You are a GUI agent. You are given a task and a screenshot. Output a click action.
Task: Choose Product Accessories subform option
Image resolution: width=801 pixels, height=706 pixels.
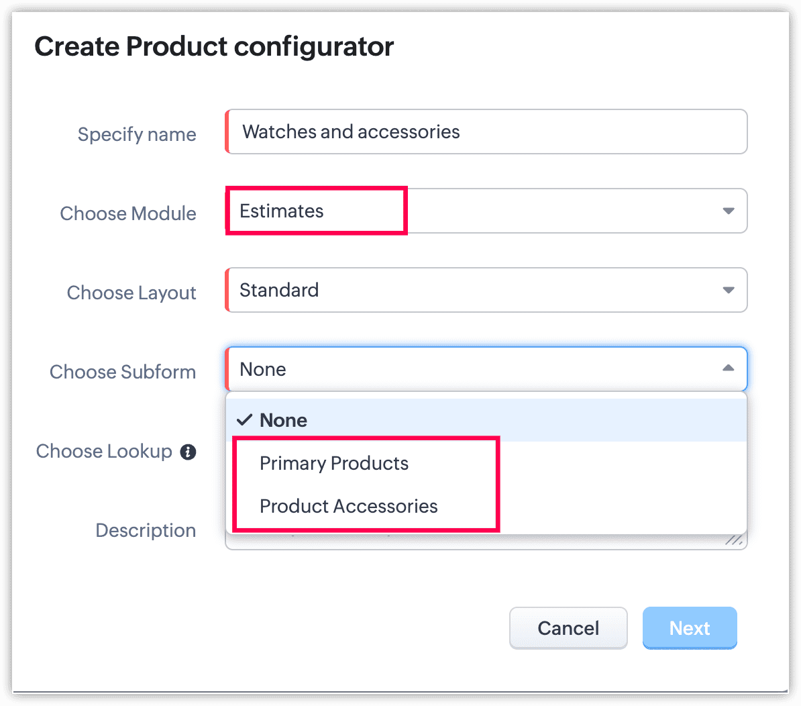click(x=348, y=506)
